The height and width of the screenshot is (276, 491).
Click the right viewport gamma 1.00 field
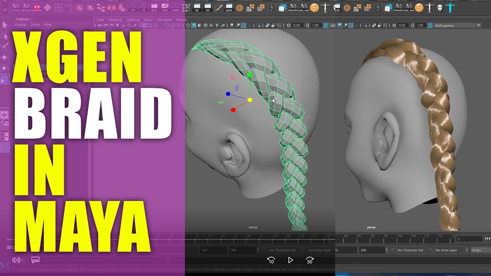point(420,25)
